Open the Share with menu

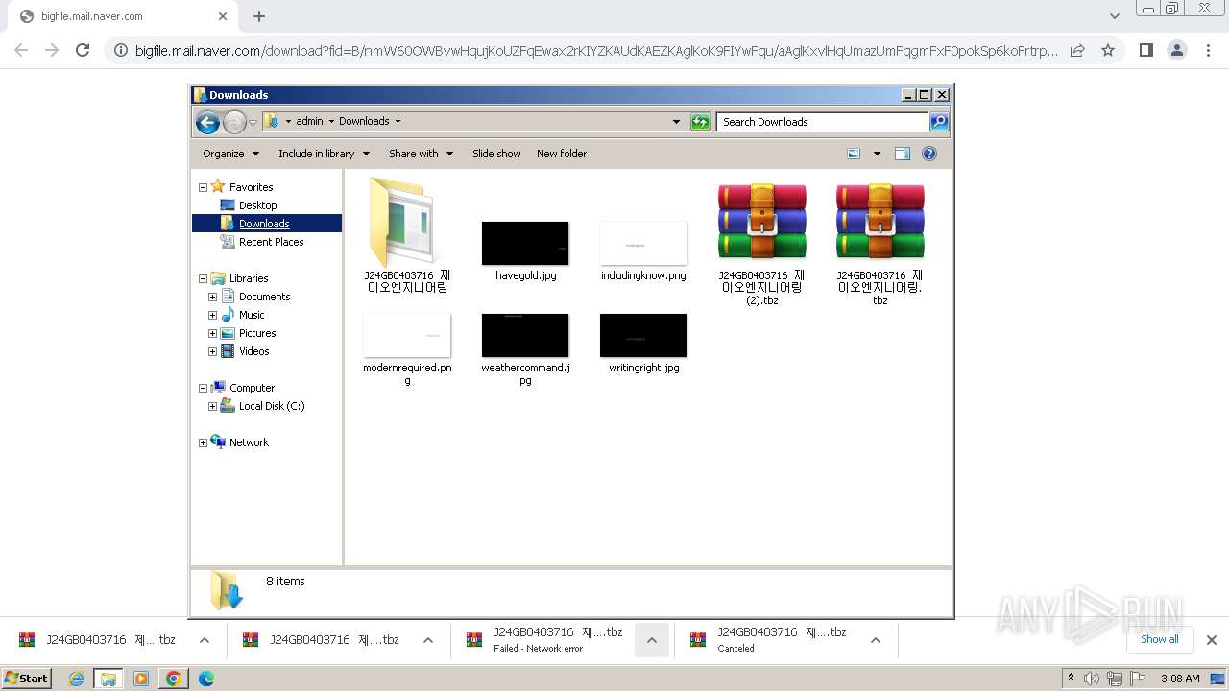point(421,154)
